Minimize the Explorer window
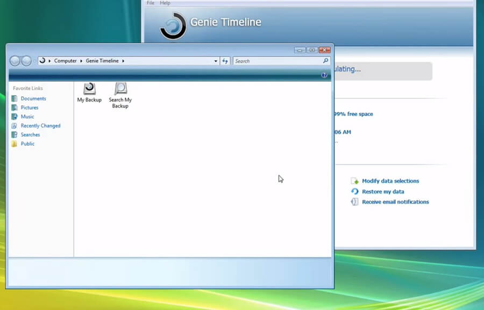Viewport: 484px width, 310px height. 300,50
